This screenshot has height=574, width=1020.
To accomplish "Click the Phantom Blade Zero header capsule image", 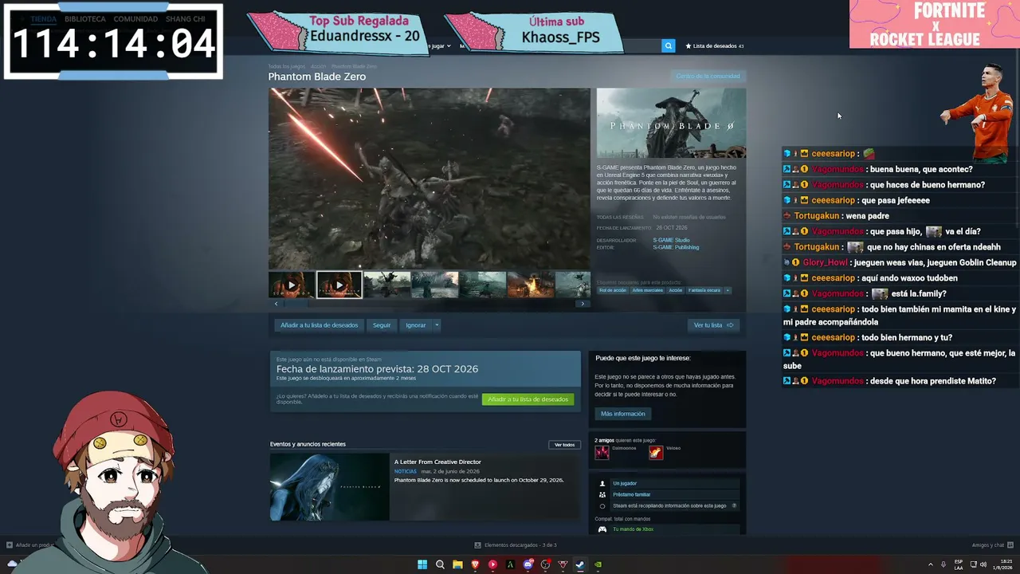I will point(671,123).
